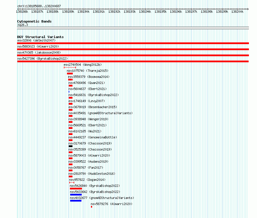The width and height of the screenshot is (257, 218).
Task: Click the Cytogenetic Bands track title
Action: (x=34, y=21)
